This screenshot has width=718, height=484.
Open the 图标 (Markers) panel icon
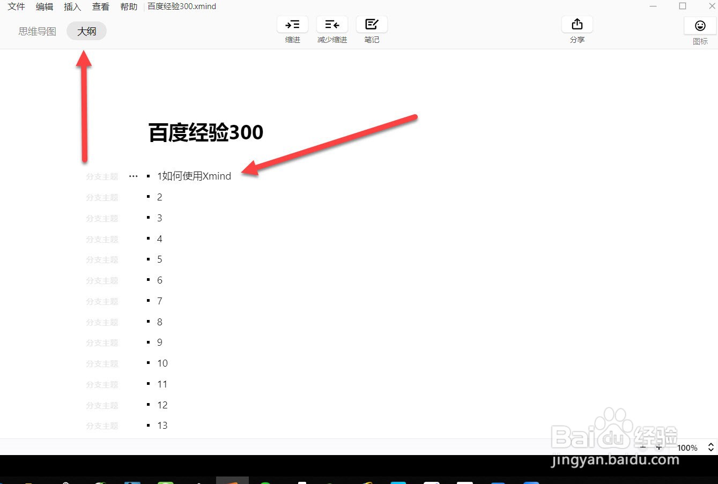coord(700,25)
